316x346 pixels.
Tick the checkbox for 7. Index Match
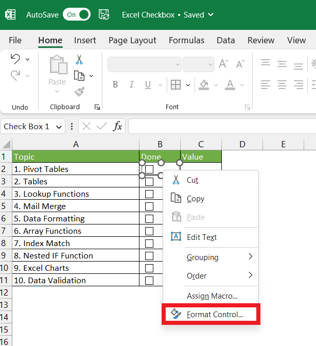pos(149,244)
